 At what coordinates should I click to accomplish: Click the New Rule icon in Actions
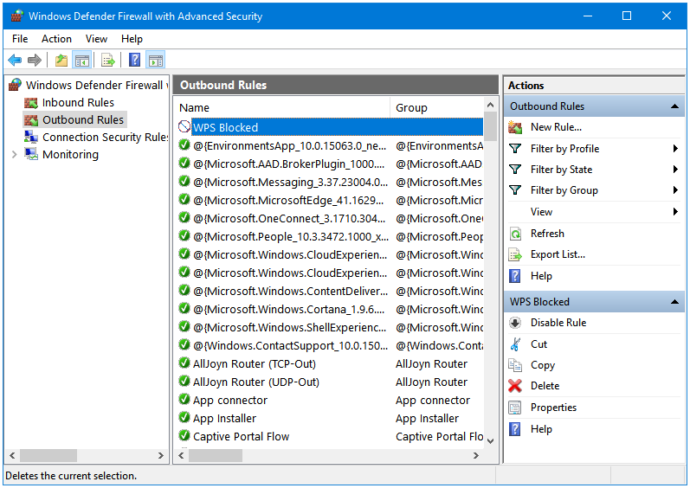tap(515, 127)
